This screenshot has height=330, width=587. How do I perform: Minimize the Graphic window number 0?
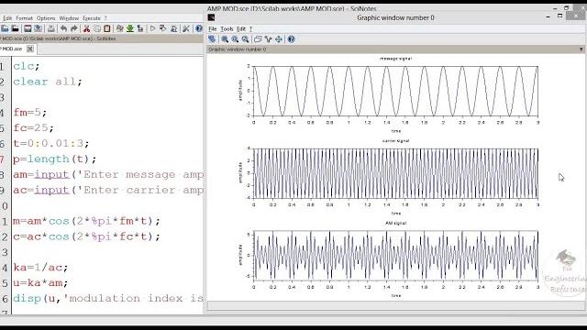(x=548, y=16)
